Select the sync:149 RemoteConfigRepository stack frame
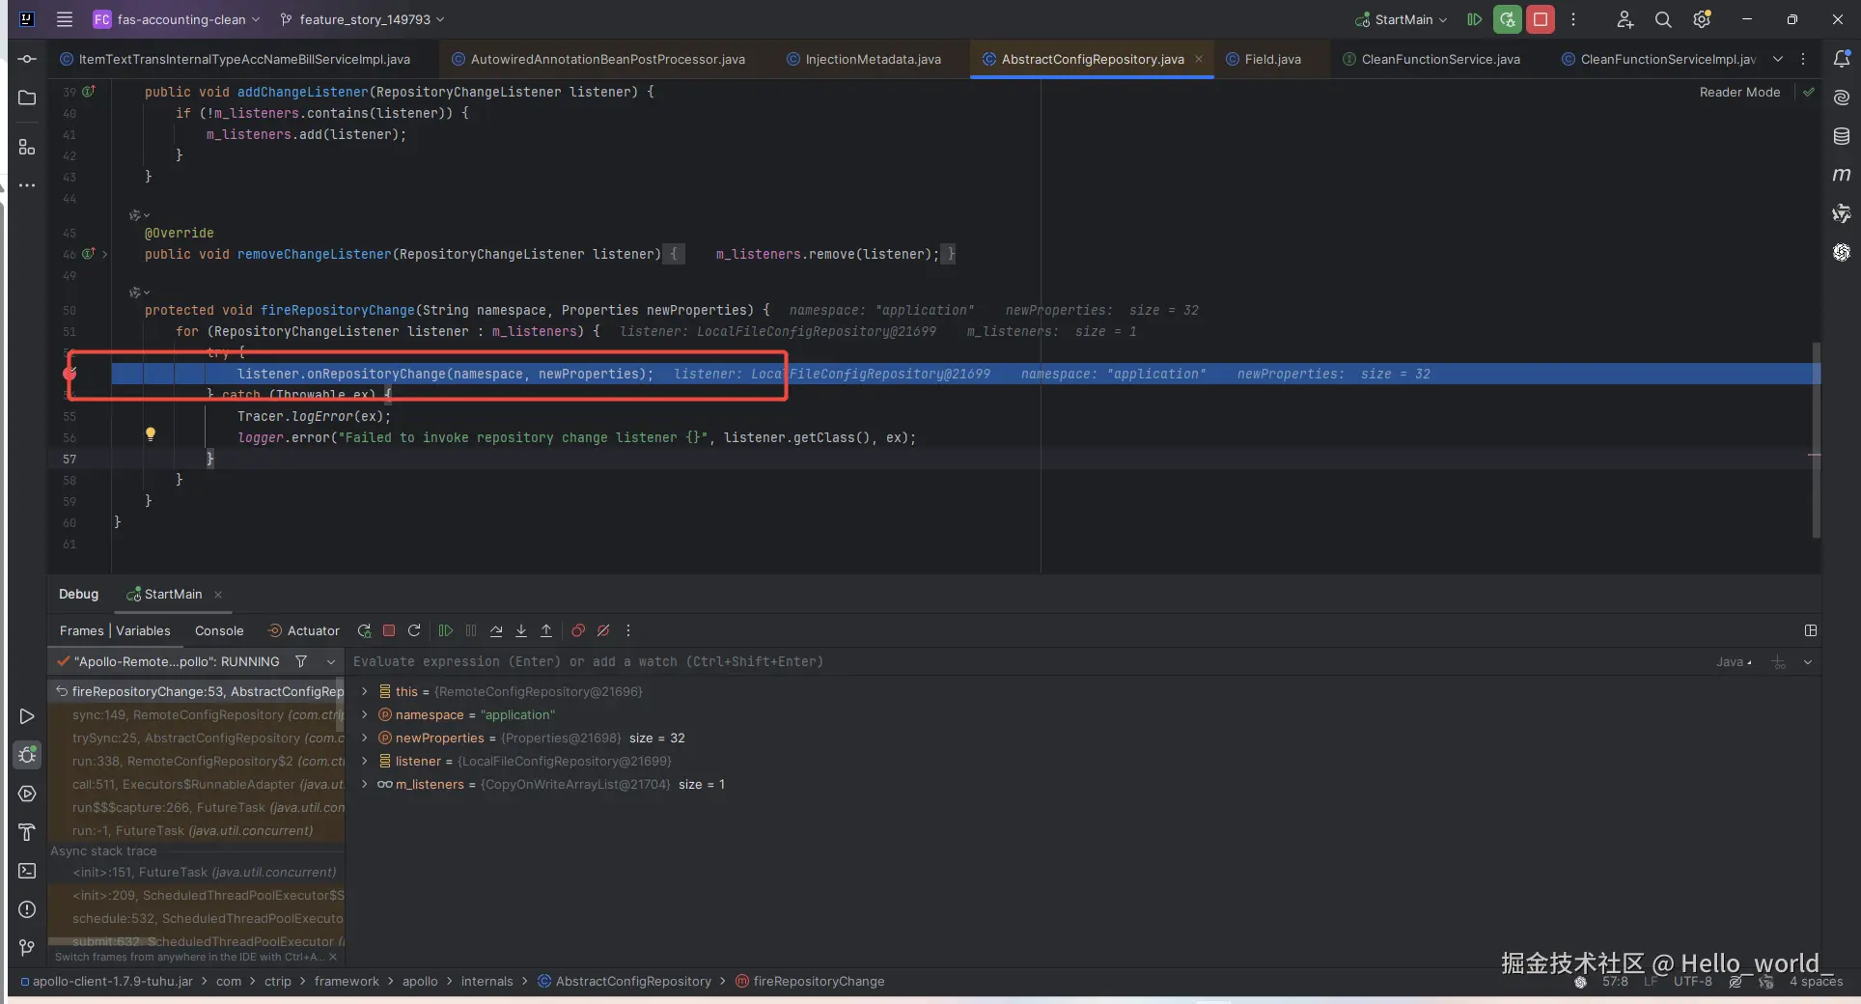1861x1004 pixels. 197,714
